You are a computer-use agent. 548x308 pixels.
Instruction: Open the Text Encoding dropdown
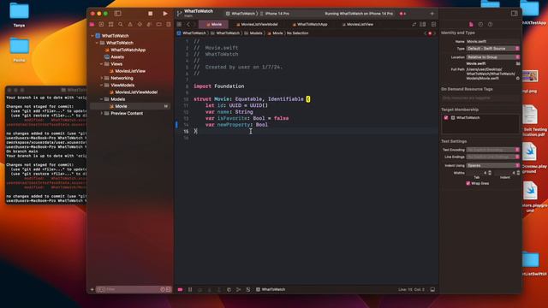point(493,150)
